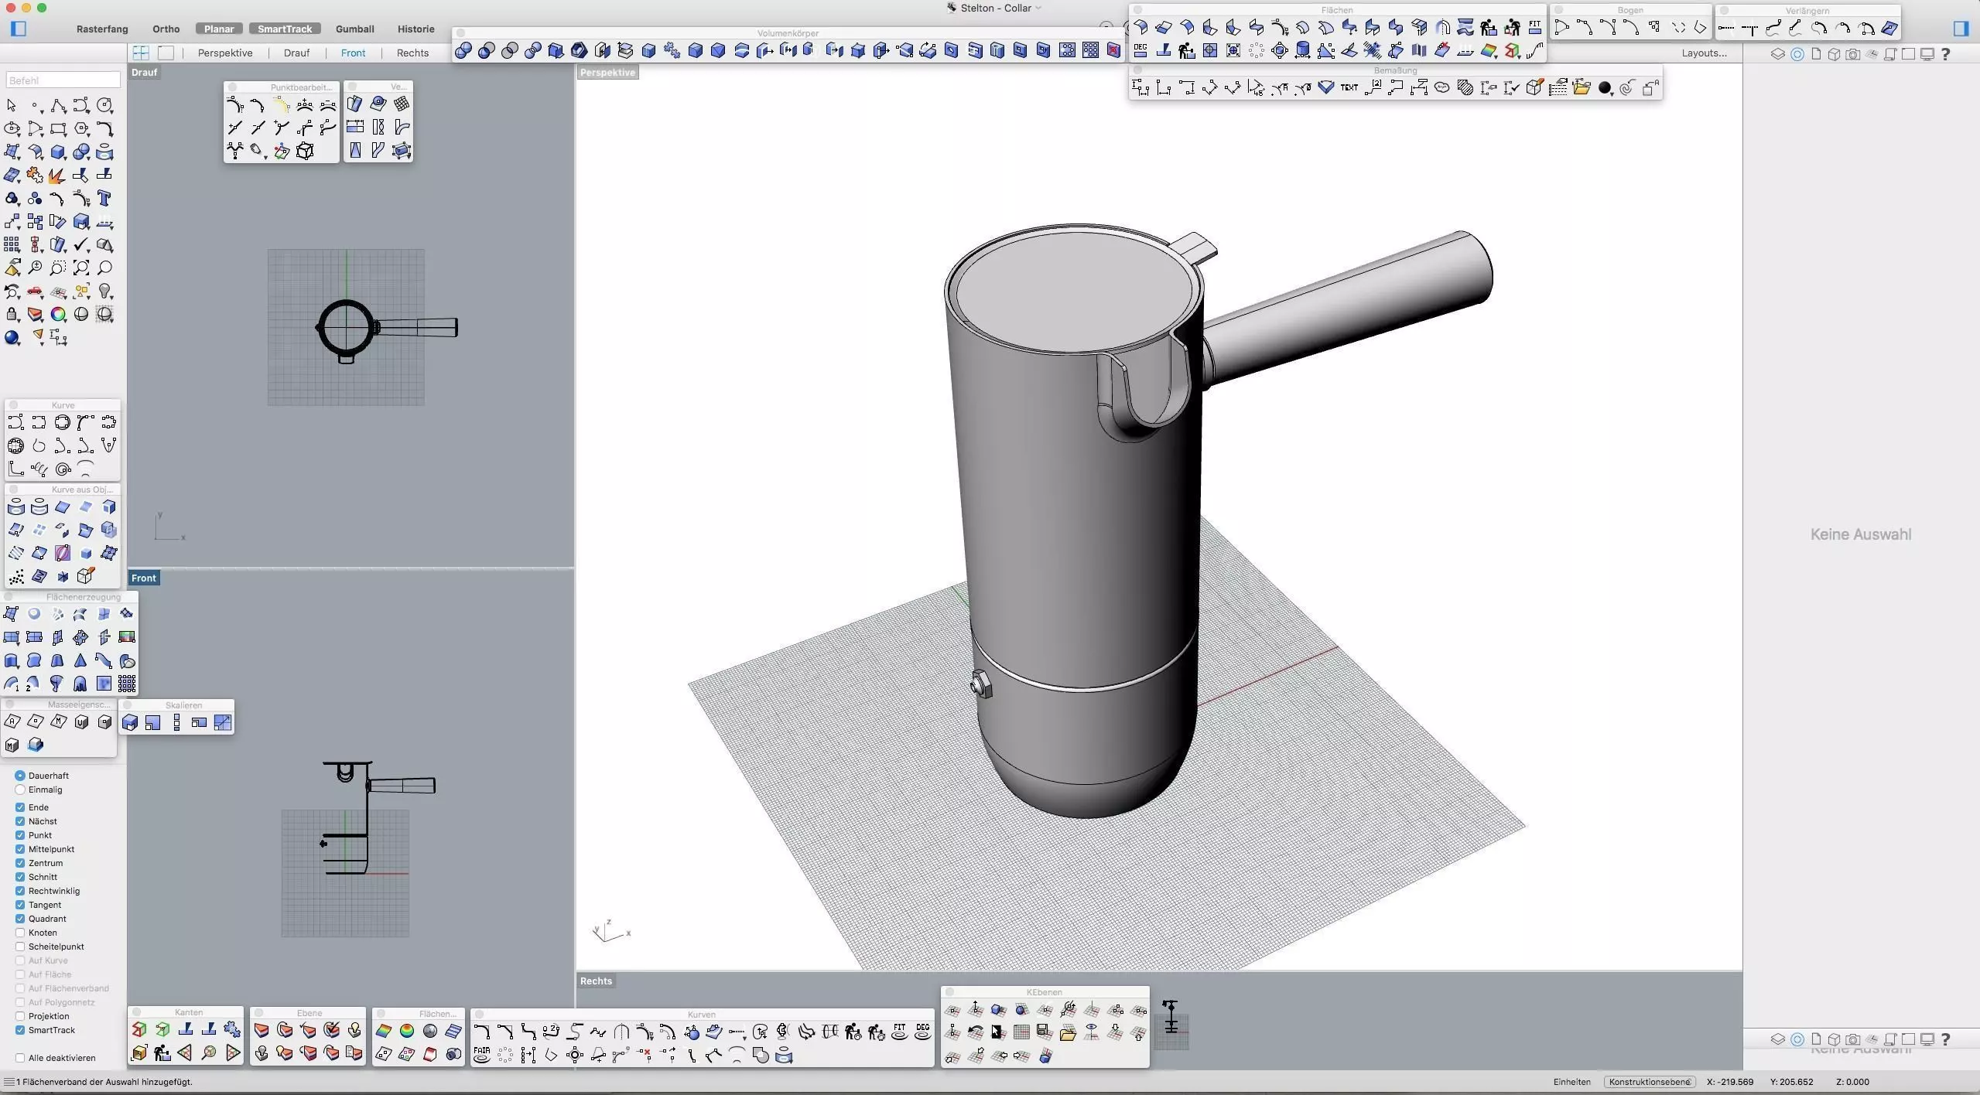
Task: Select the Text object tool (T icon)
Action: pos(104,199)
